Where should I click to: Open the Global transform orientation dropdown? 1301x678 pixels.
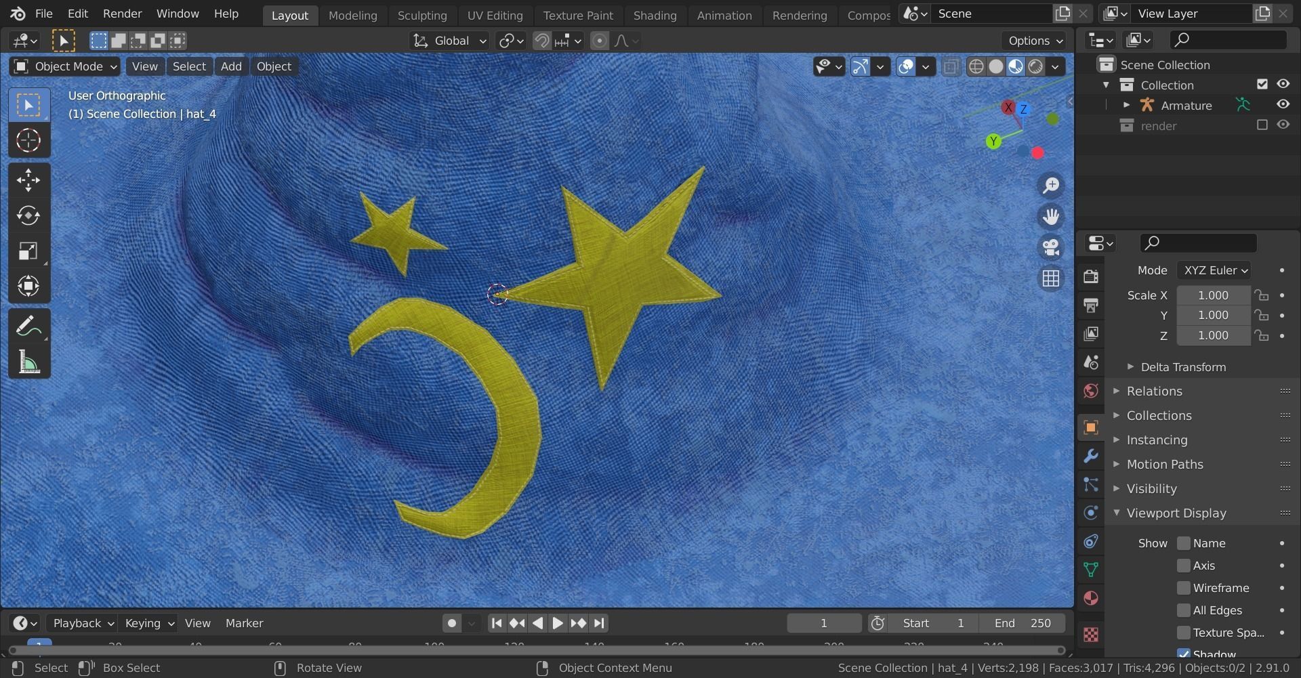point(449,41)
